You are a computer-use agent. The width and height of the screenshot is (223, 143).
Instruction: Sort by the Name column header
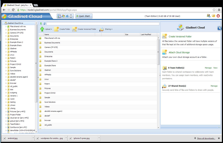(69, 34)
